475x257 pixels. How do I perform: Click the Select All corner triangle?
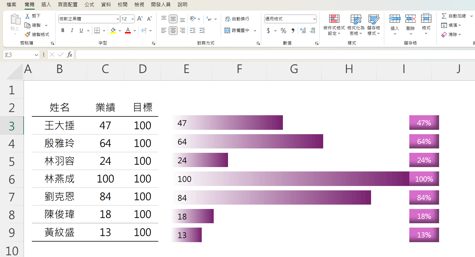(x=15, y=72)
